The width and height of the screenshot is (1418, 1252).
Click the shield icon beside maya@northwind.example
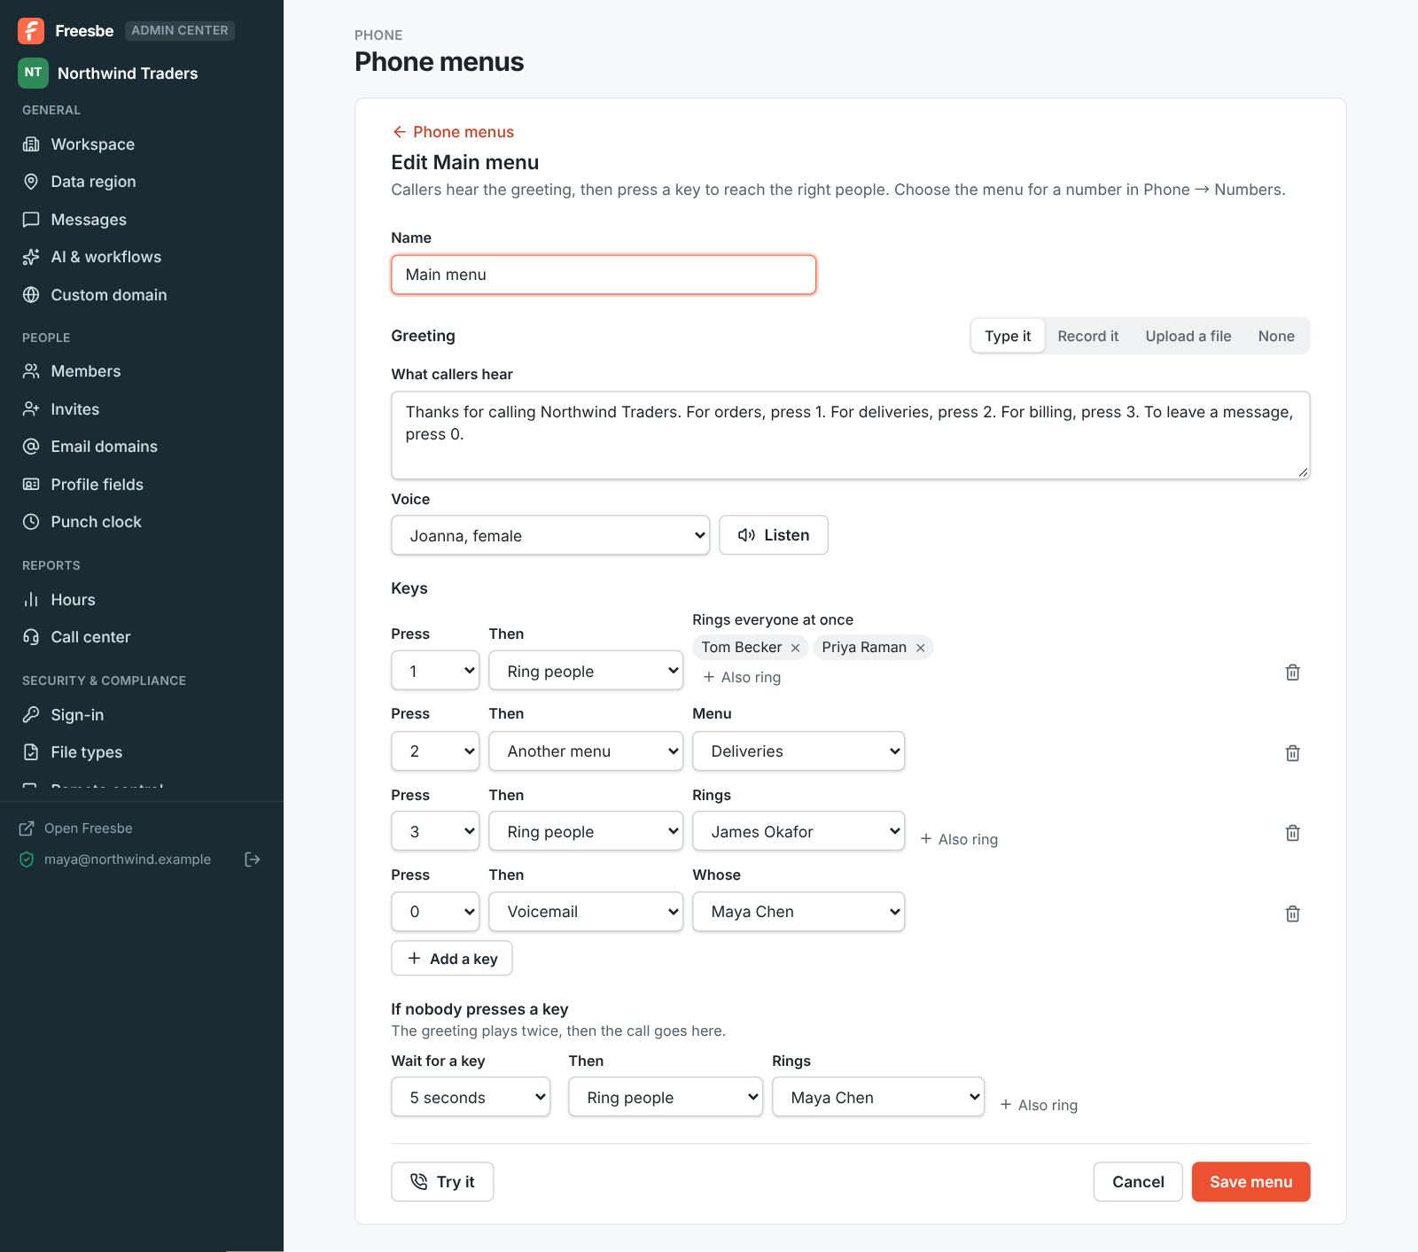coord(27,859)
